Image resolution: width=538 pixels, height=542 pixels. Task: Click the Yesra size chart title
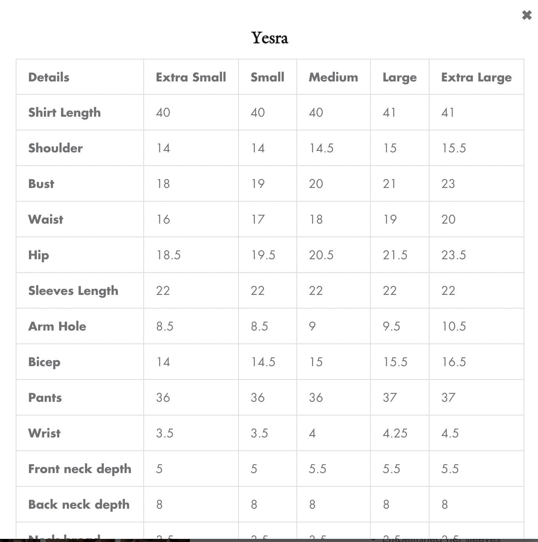(x=269, y=38)
